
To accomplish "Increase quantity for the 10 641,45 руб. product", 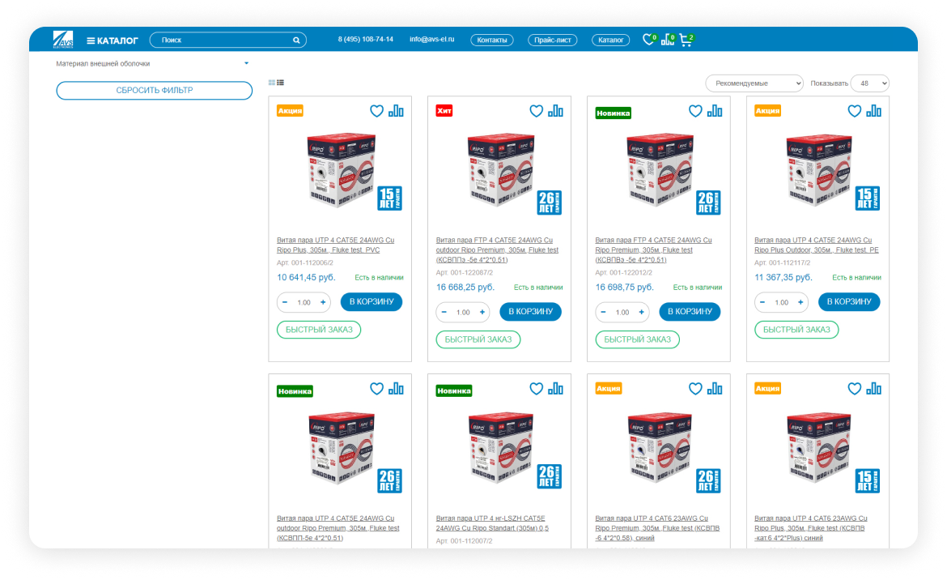I will pos(323,302).
